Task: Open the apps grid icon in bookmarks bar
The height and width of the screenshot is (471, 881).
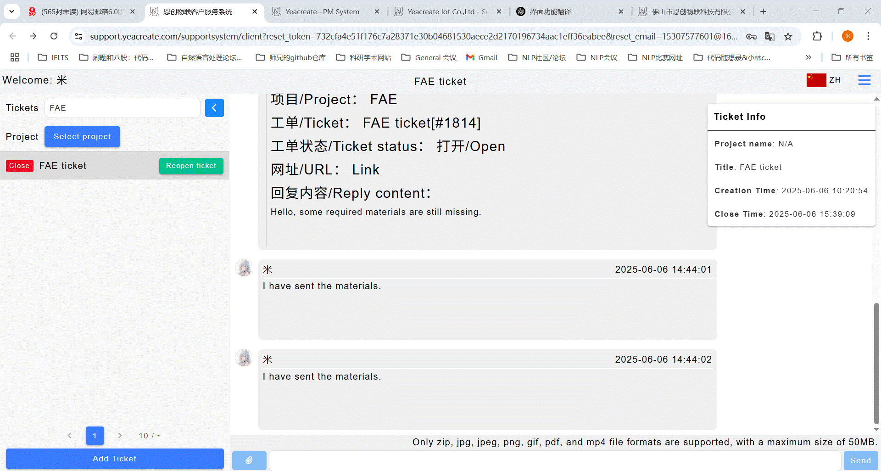Action: (15, 57)
